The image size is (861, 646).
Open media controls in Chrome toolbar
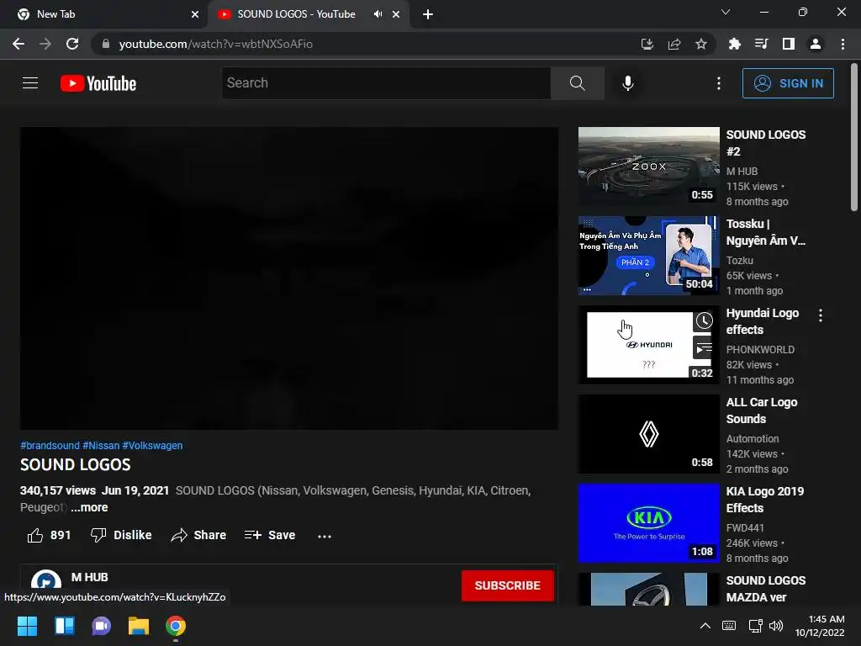pyautogui.click(x=761, y=44)
